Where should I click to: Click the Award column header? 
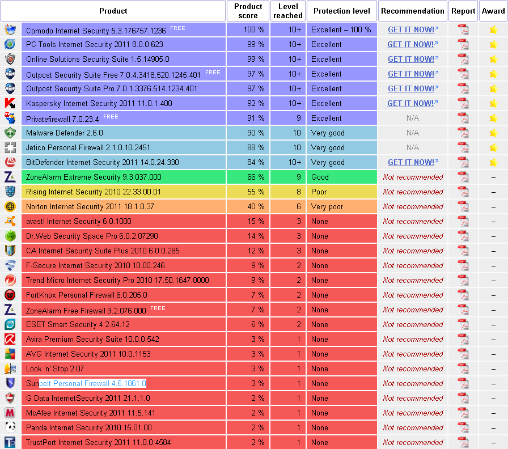pyautogui.click(x=493, y=11)
